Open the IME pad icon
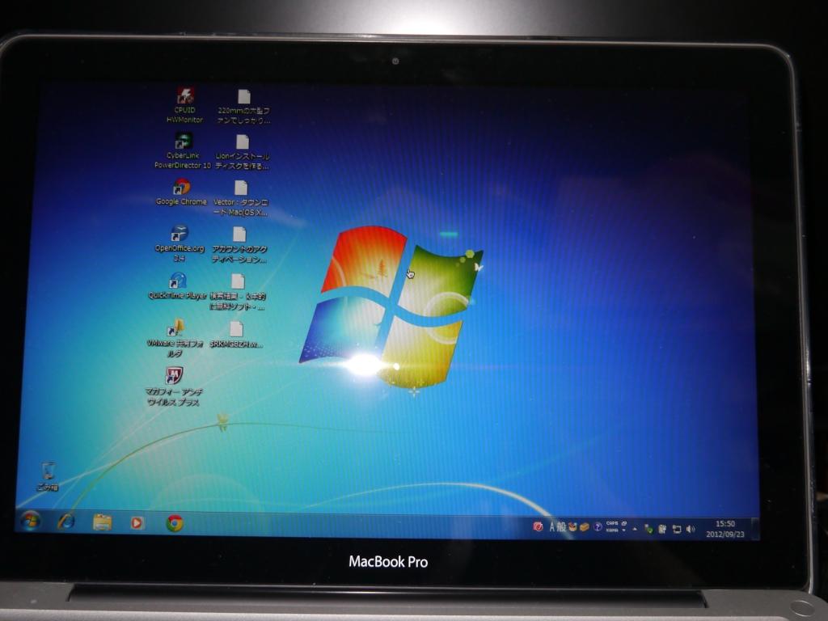 [x=573, y=527]
